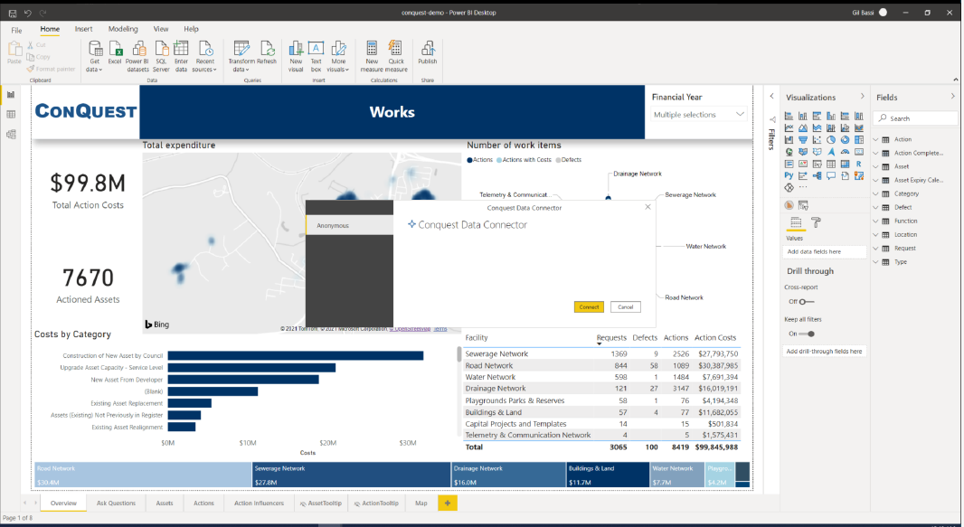This screenshot has height=527, width=964.
Task: Publish the report via Publish icon
Action: tap(428, 52)
